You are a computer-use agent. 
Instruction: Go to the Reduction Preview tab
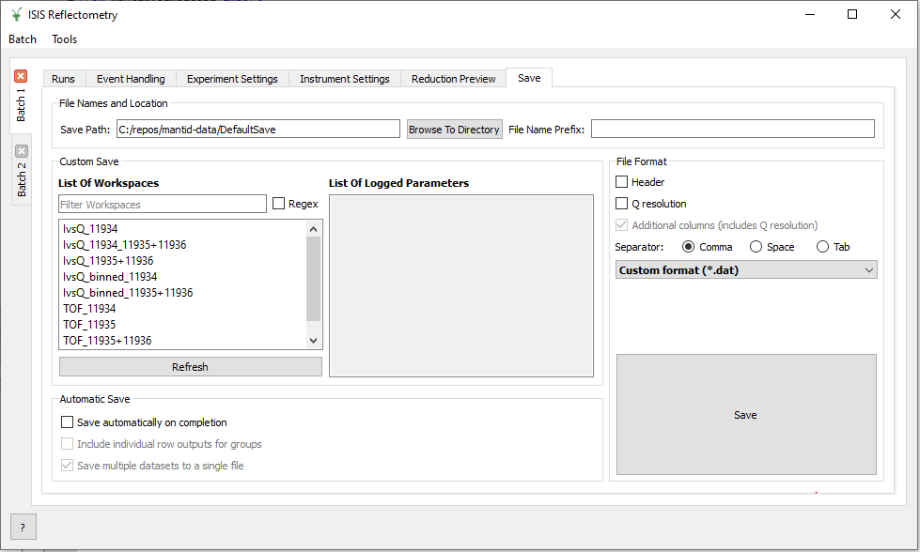(453, 79)
